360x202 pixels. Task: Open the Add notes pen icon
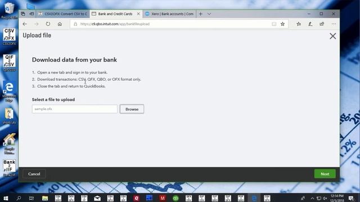[x=310, y=24]
